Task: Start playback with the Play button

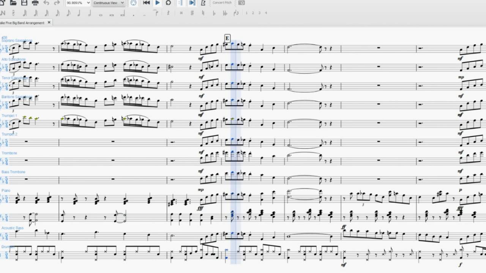Action: [157, 3]
